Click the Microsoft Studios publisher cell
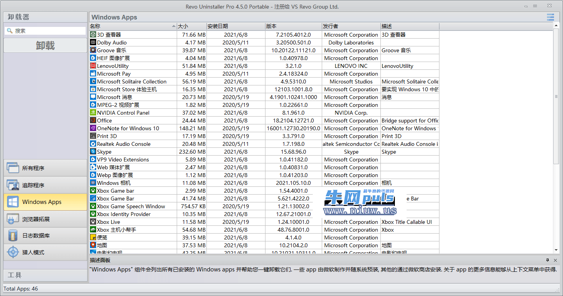 (351, 82)
